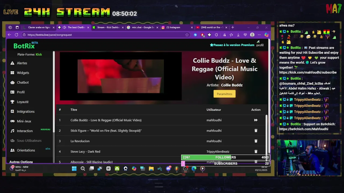Screen dimensions: 344x193
Task: Click the TrippyAlienBeatz user cell
Action: click(218, 151)
